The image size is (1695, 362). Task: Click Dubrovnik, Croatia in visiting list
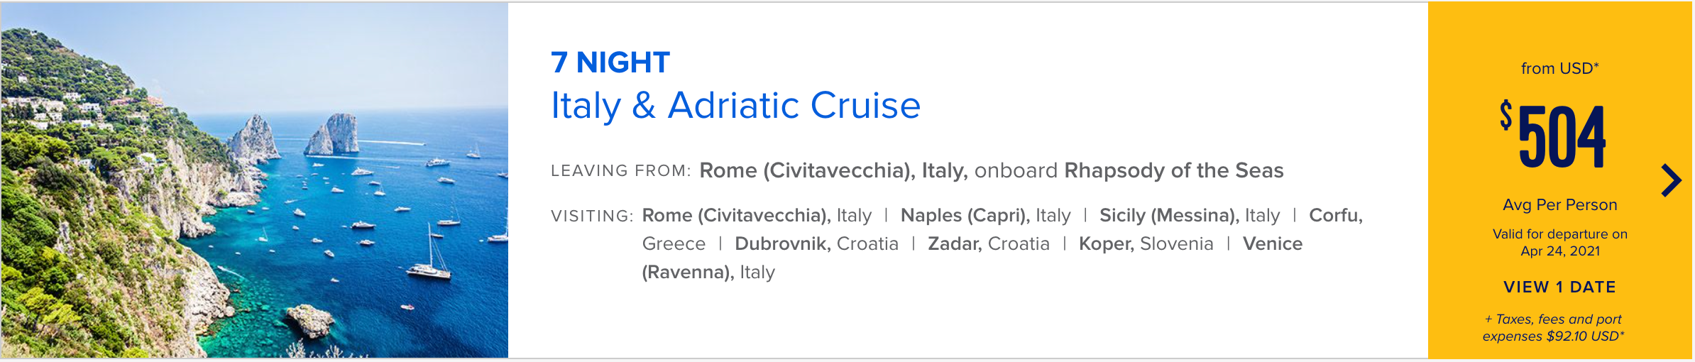[x=816, y=243]
